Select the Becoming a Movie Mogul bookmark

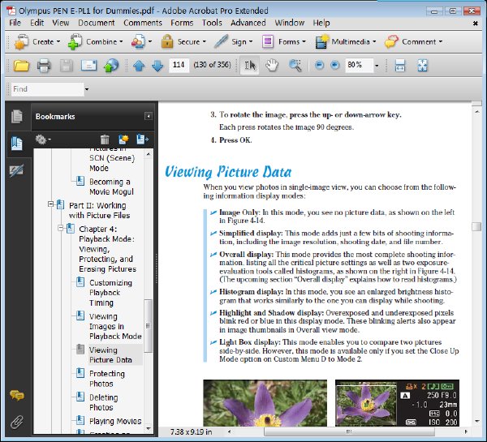111,187
